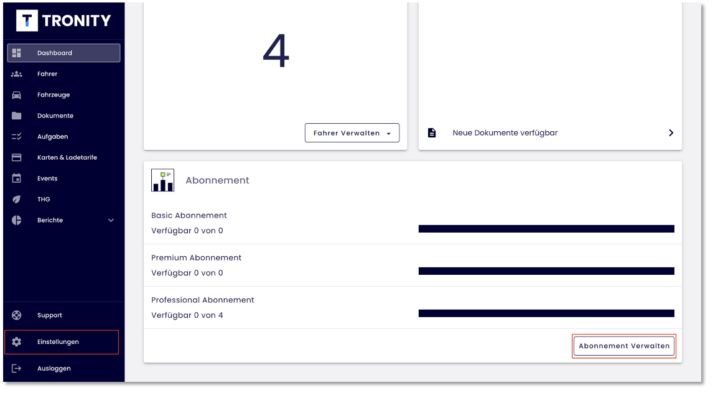
Task: Click the Fahrer people icon
Action: point(17,74)
